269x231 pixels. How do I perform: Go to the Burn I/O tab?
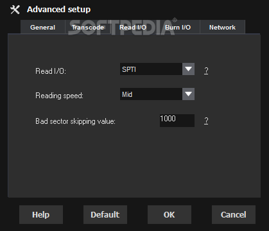(178, 27)
